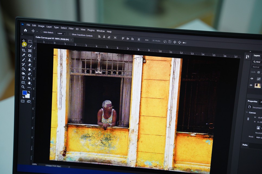Switch to the Cuba Curves.psd document tab

pyautogui.click(x=52, y=38)
